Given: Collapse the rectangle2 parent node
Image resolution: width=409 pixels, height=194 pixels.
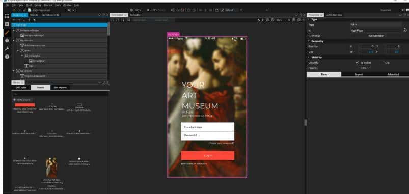Looking at the screenshot, I should tap(22, 56).
